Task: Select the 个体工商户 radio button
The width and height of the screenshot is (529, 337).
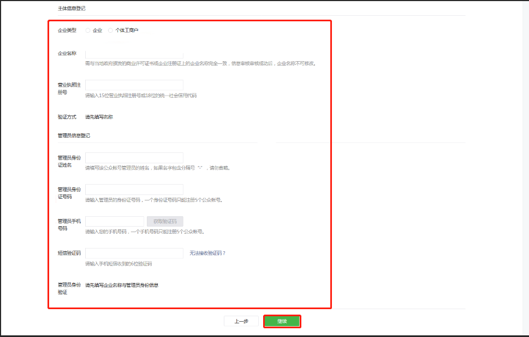Action: (110, 31)
